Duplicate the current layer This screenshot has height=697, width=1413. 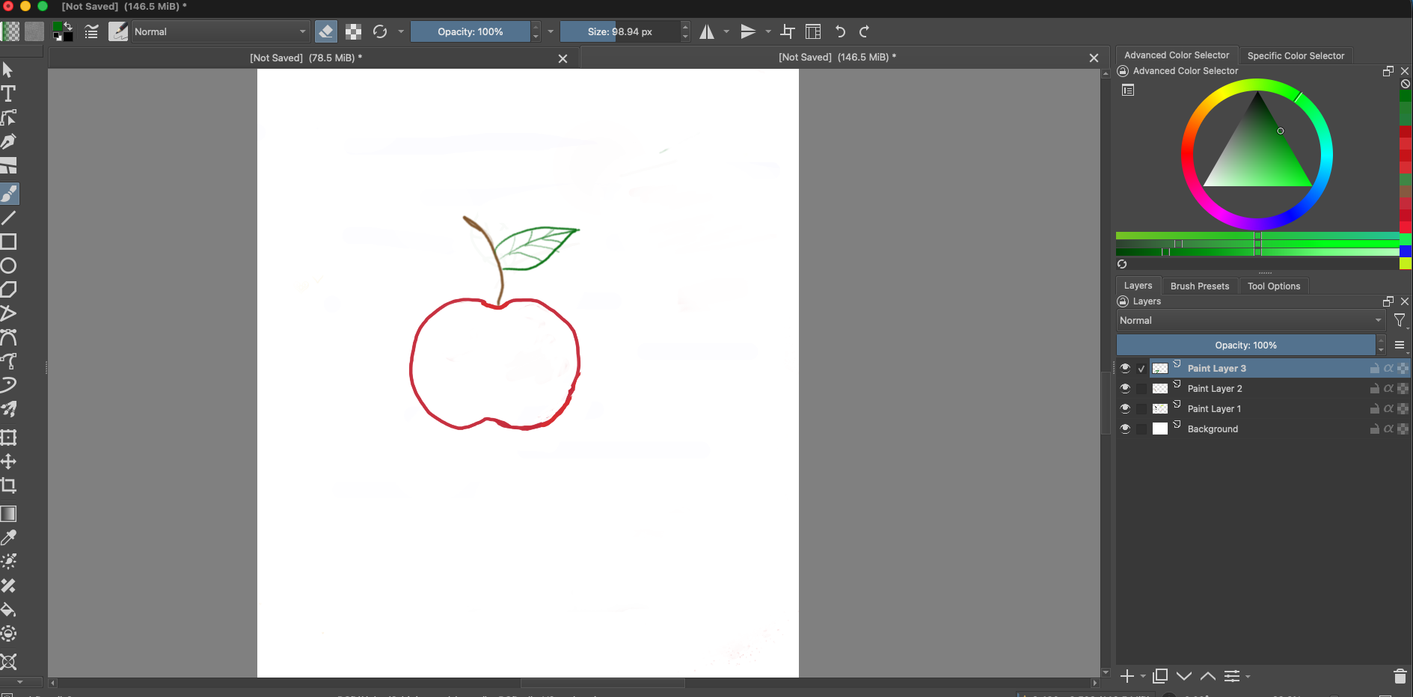click(1160, 676)
